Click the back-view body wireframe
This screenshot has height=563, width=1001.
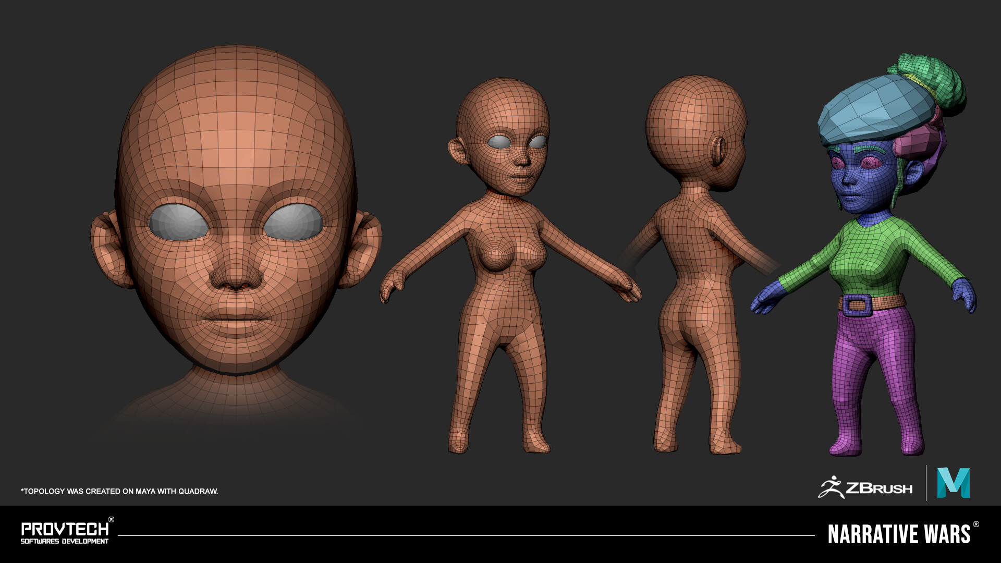coord(699,265)
